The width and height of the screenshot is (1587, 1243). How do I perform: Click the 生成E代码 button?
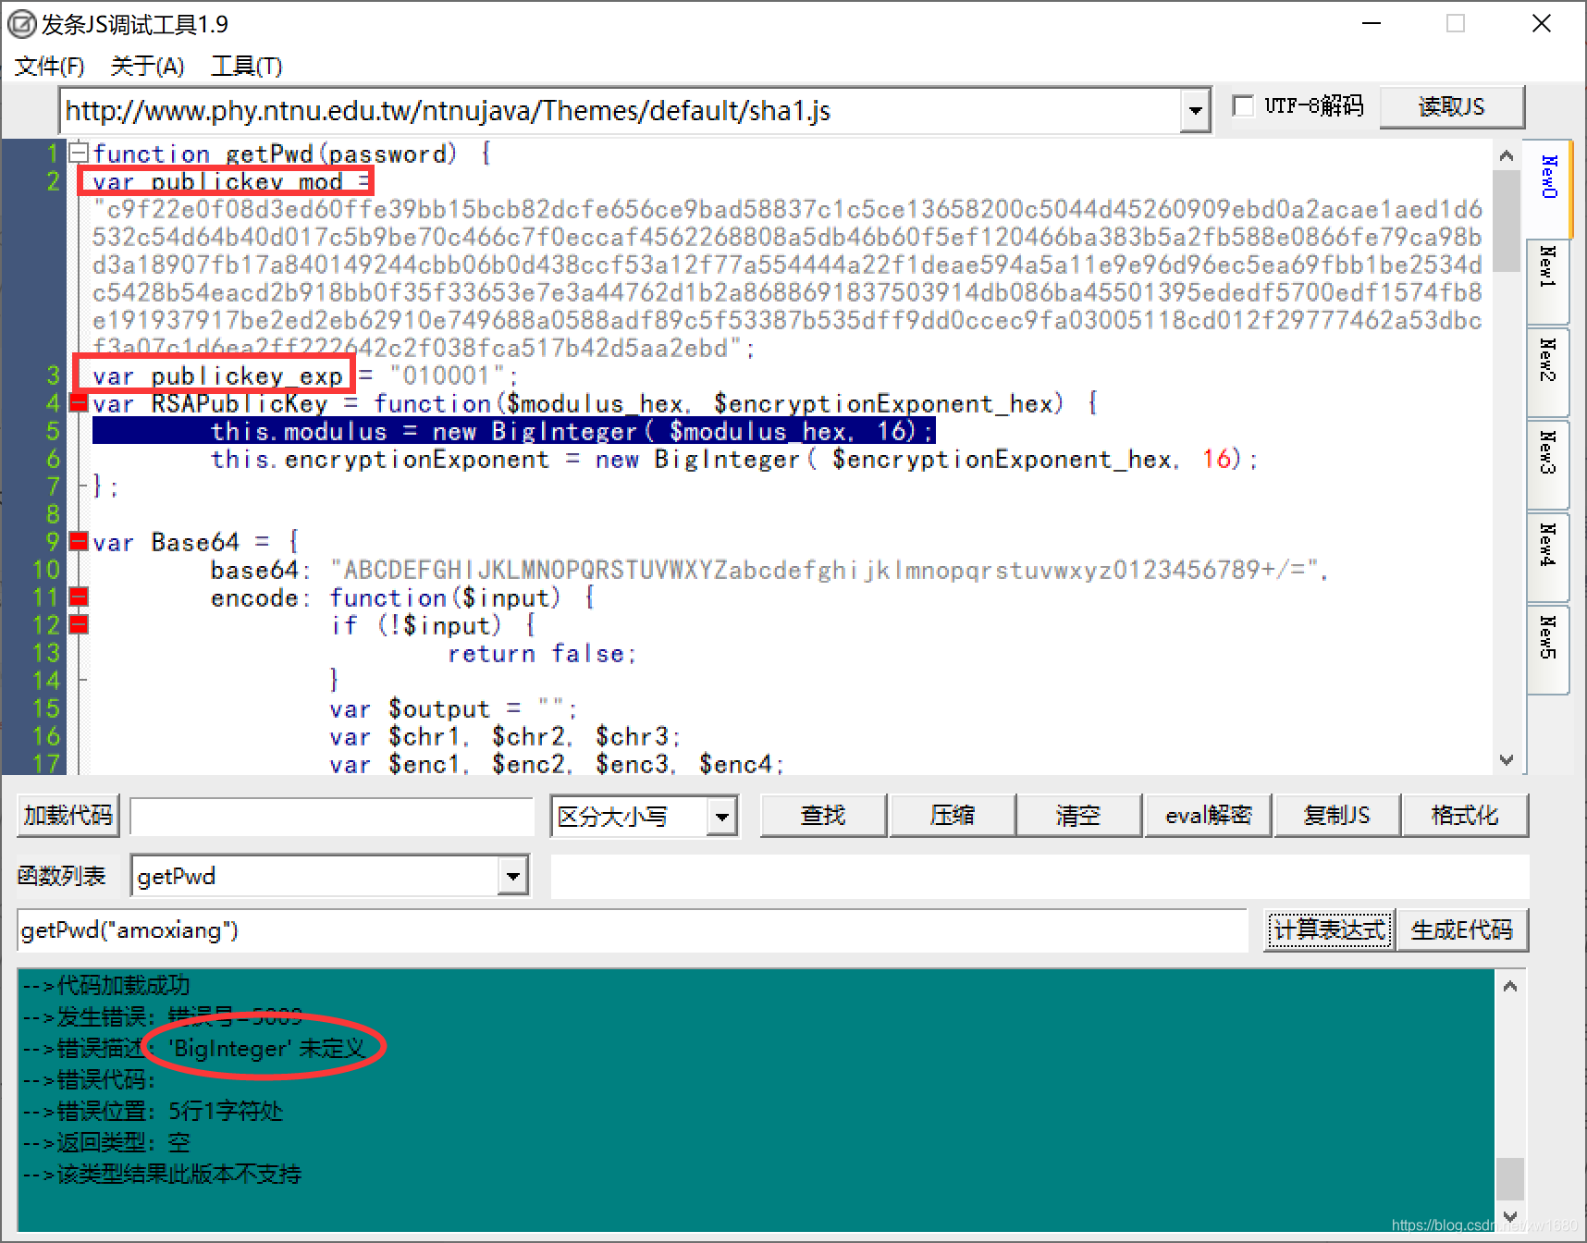[1462, 929]
